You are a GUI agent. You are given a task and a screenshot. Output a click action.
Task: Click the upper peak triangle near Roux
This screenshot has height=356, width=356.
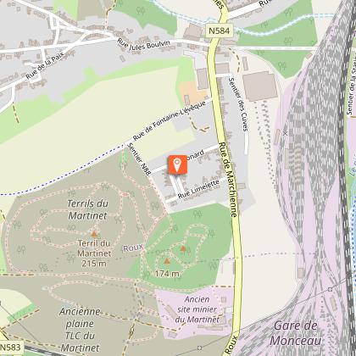coord(183,249)
